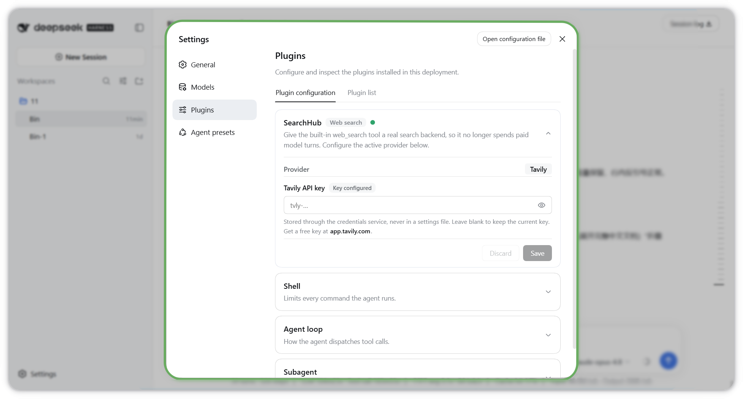Open workspace folder 11 in background sidebar

point(81,101)
